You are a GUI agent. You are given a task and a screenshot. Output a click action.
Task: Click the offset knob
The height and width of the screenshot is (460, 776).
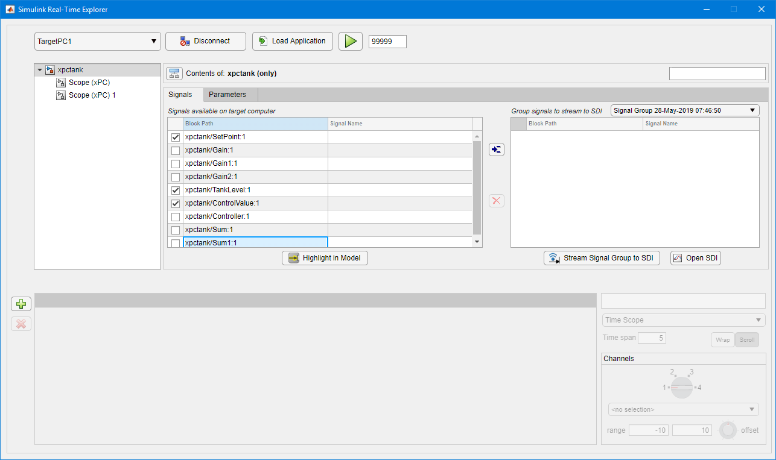(728, 430)
